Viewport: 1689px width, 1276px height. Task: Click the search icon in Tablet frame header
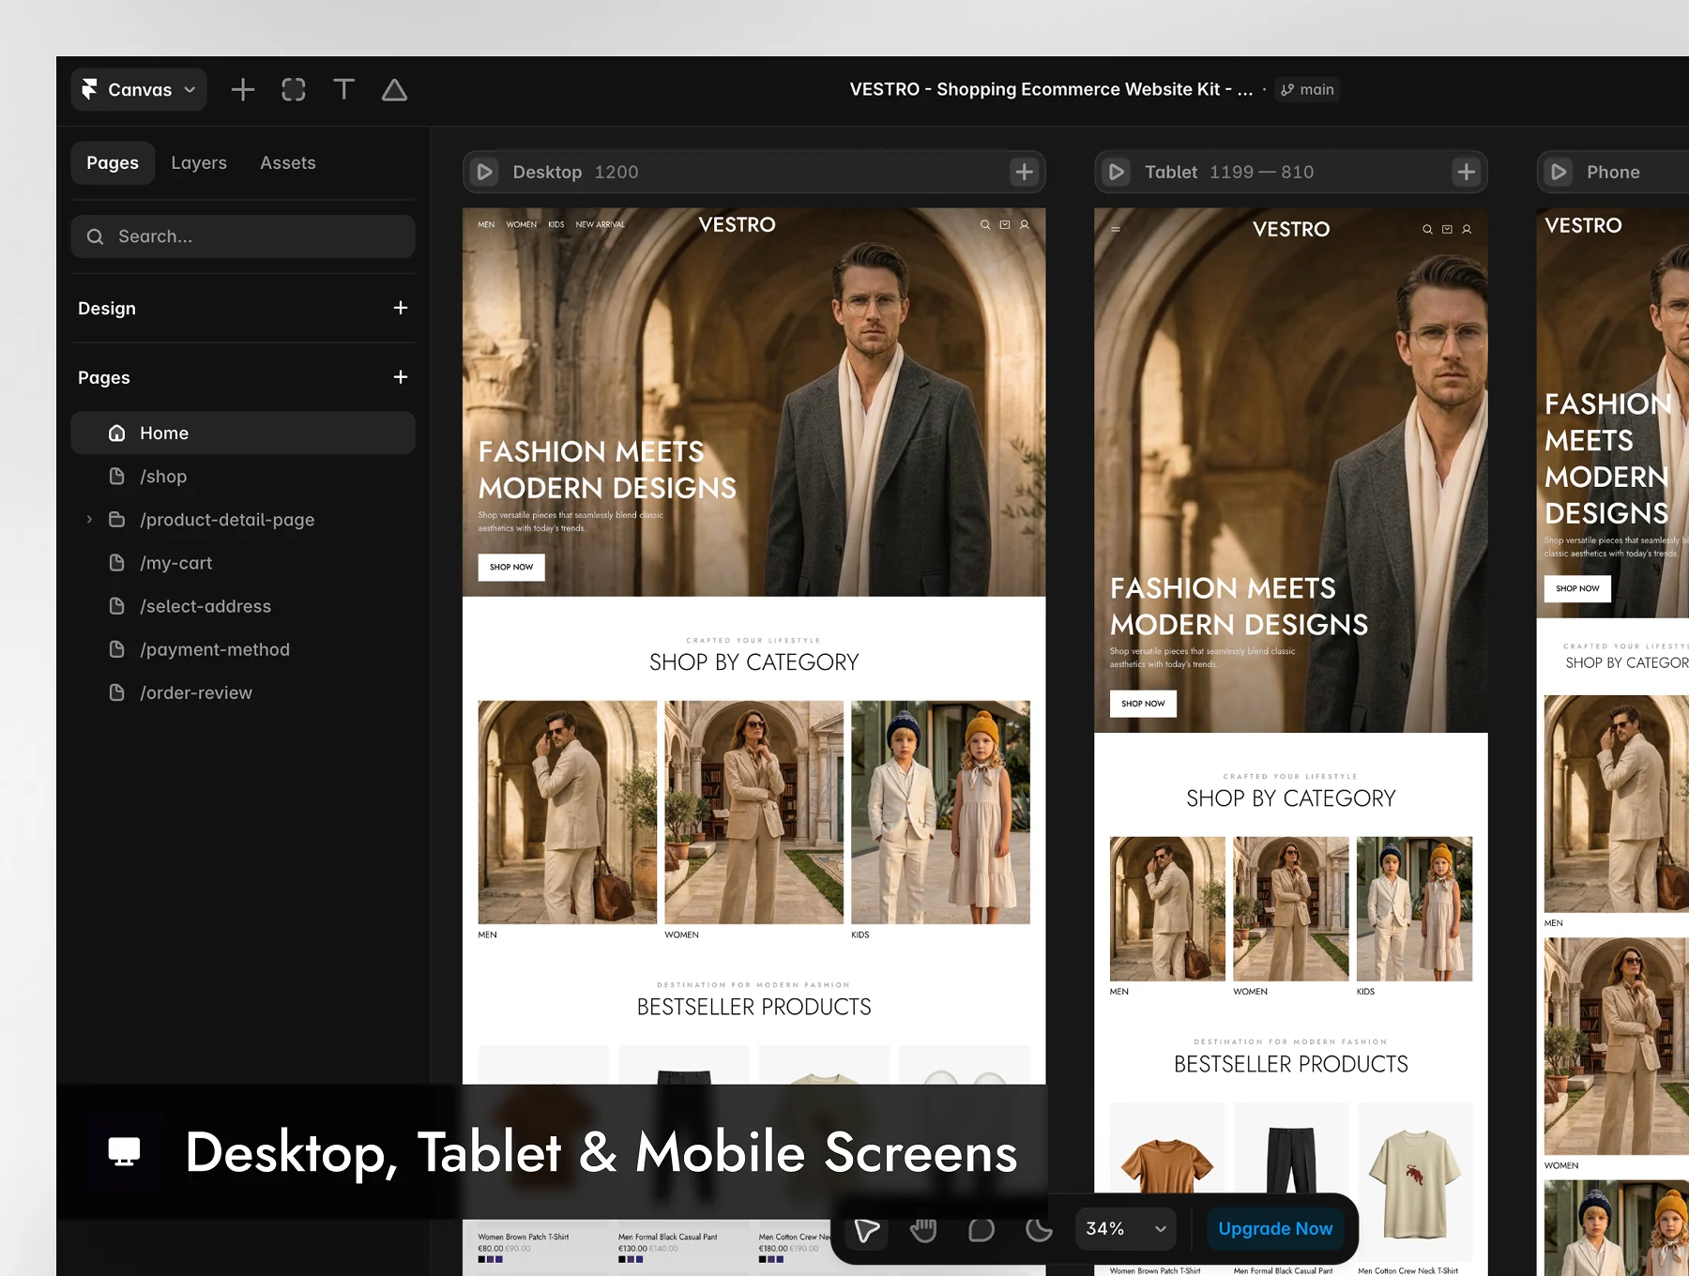pos(1427,229)
